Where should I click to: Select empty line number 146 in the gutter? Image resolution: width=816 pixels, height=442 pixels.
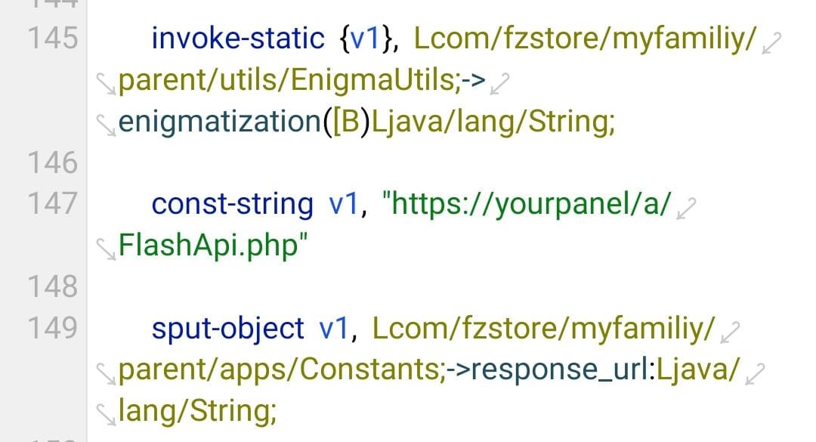(x=53, y=162)
